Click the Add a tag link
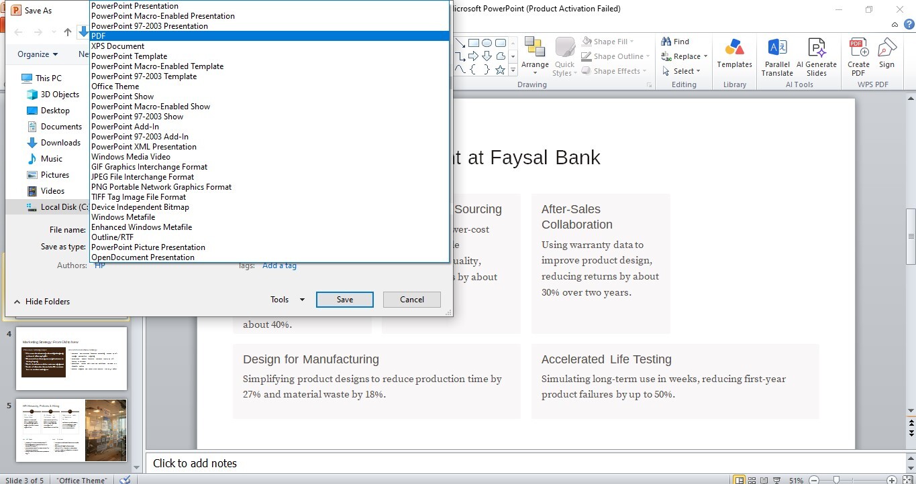The width and height of the screenshot is (916, 484). point(279,265)
